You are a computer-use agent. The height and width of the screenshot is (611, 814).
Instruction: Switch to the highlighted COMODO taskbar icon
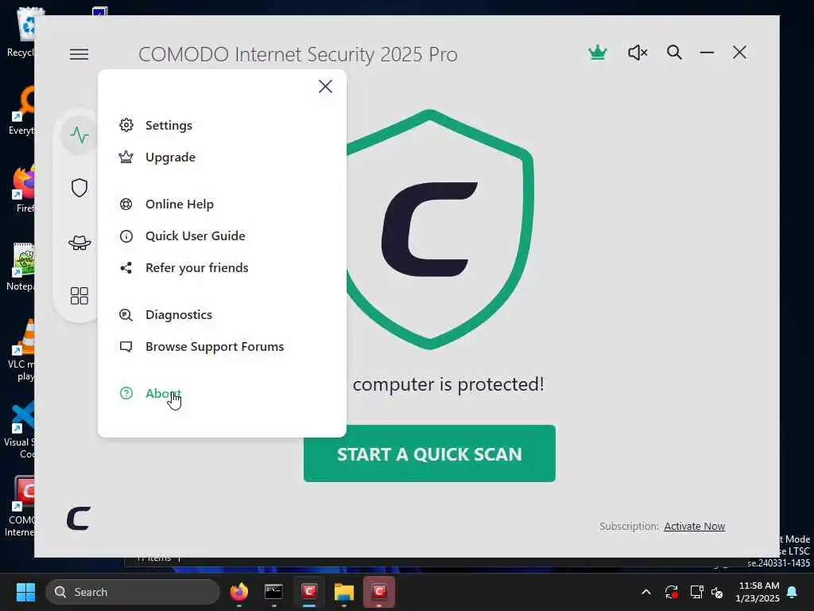click(x=379, y=592)
